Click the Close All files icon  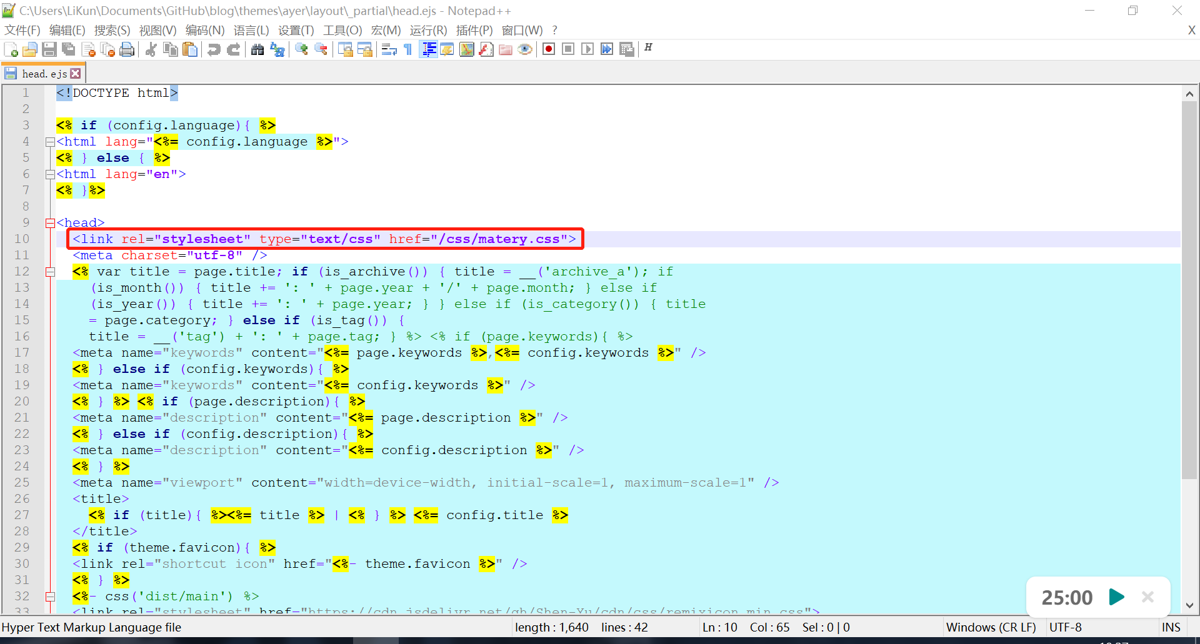[107, 49]
